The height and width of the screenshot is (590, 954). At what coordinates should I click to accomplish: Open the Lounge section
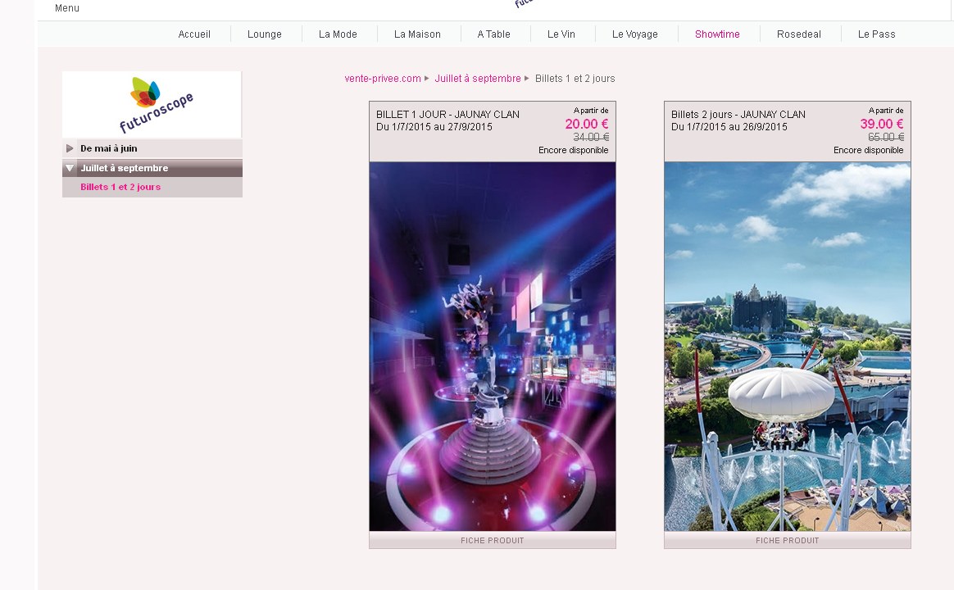point(265,34)
